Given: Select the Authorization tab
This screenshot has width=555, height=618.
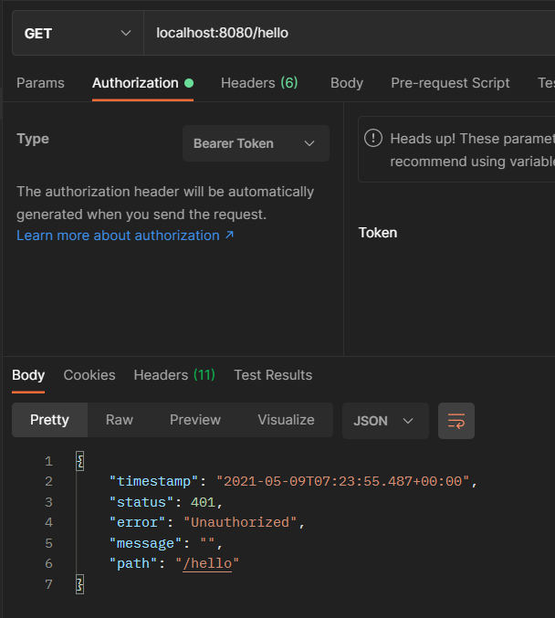Looking at the screenshot, I should (135, 83).
